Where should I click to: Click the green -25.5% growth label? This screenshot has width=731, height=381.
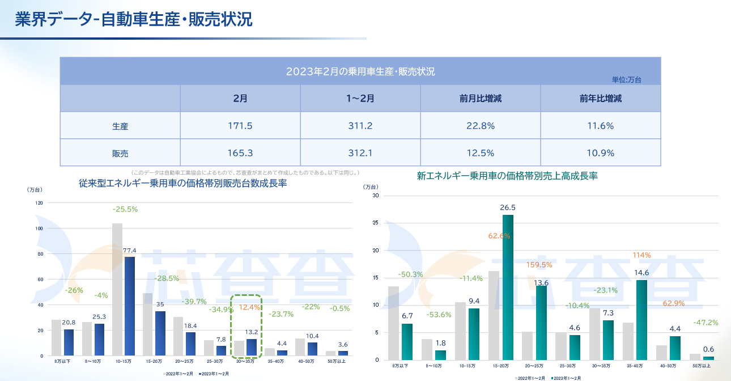pyautogui.click(x=125, y=209)
